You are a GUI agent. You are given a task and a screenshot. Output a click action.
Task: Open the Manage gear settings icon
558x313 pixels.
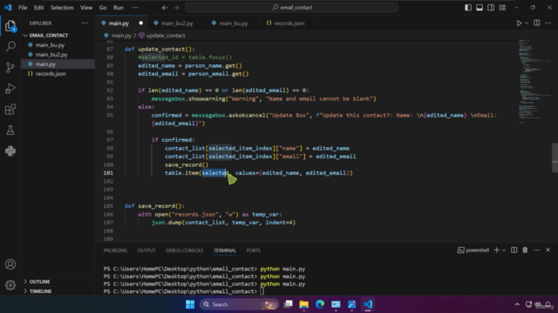(x=10, y=285)
